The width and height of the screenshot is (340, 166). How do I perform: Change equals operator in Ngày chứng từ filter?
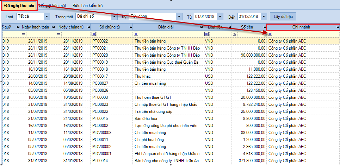tap(58, 34)
